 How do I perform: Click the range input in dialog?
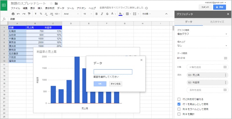click(113, 72)
